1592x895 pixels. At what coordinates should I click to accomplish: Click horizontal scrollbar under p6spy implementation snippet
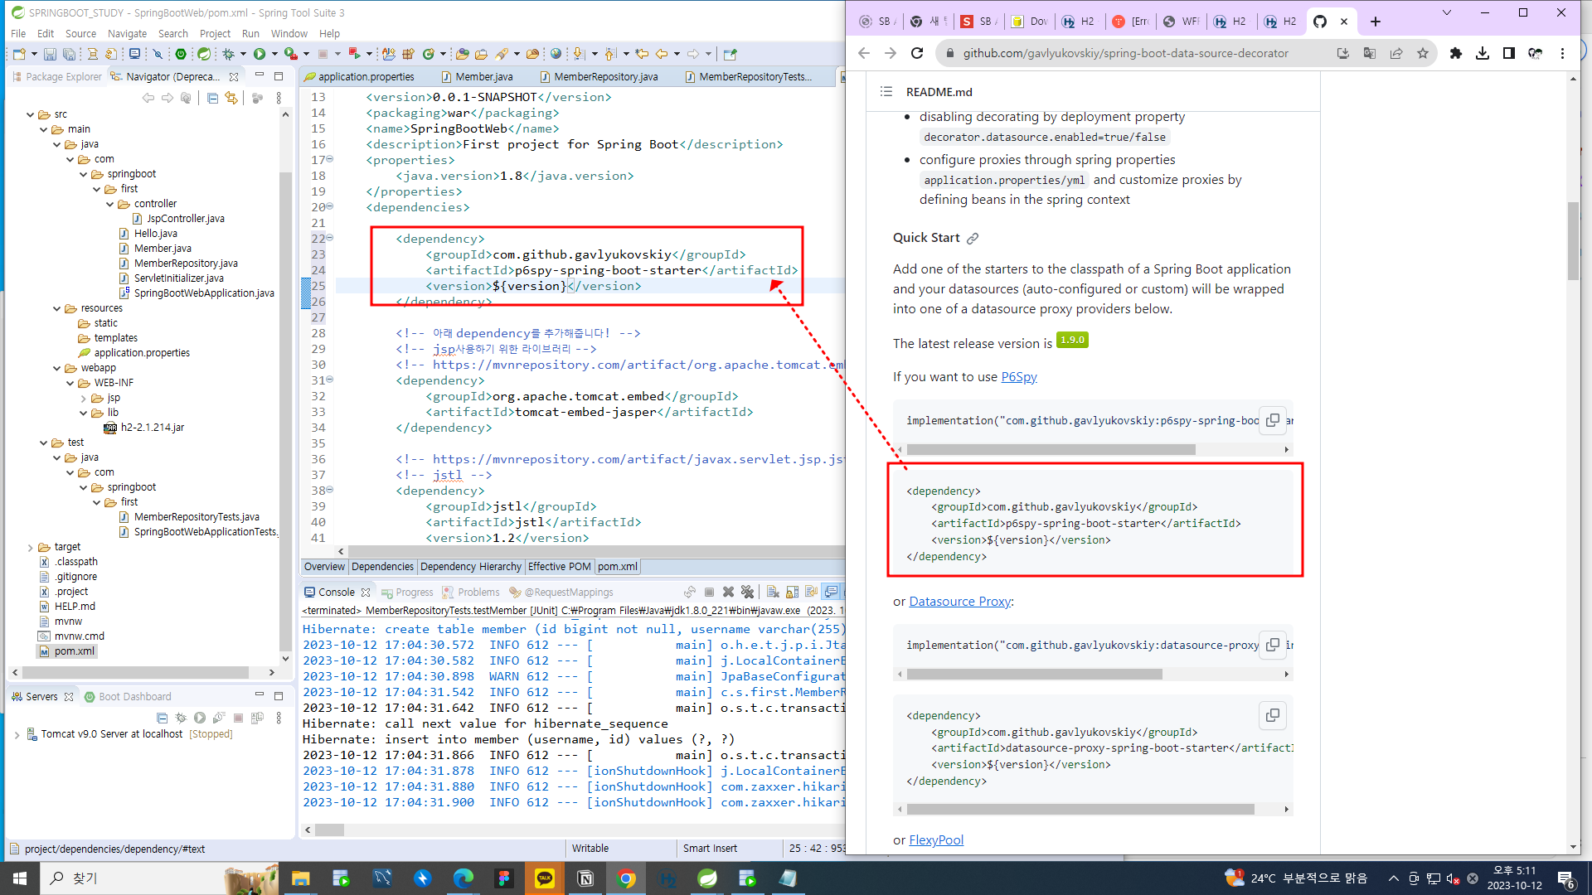pos(1051,449)
